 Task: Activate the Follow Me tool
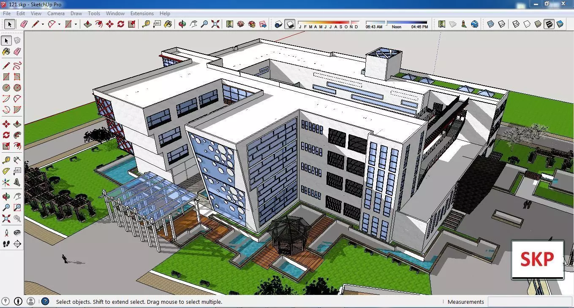[x=17, y=135]
